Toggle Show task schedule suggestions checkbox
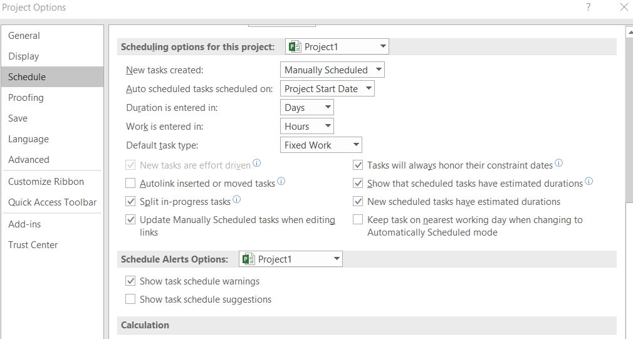This screenshot has height=339, width=633. tap(130, 300)
